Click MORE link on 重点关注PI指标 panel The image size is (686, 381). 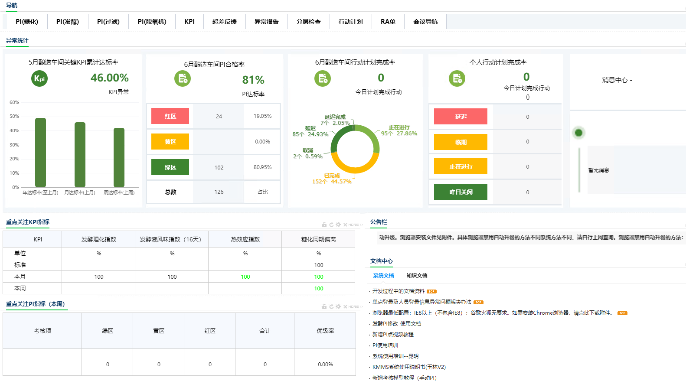tap(356, 306)
